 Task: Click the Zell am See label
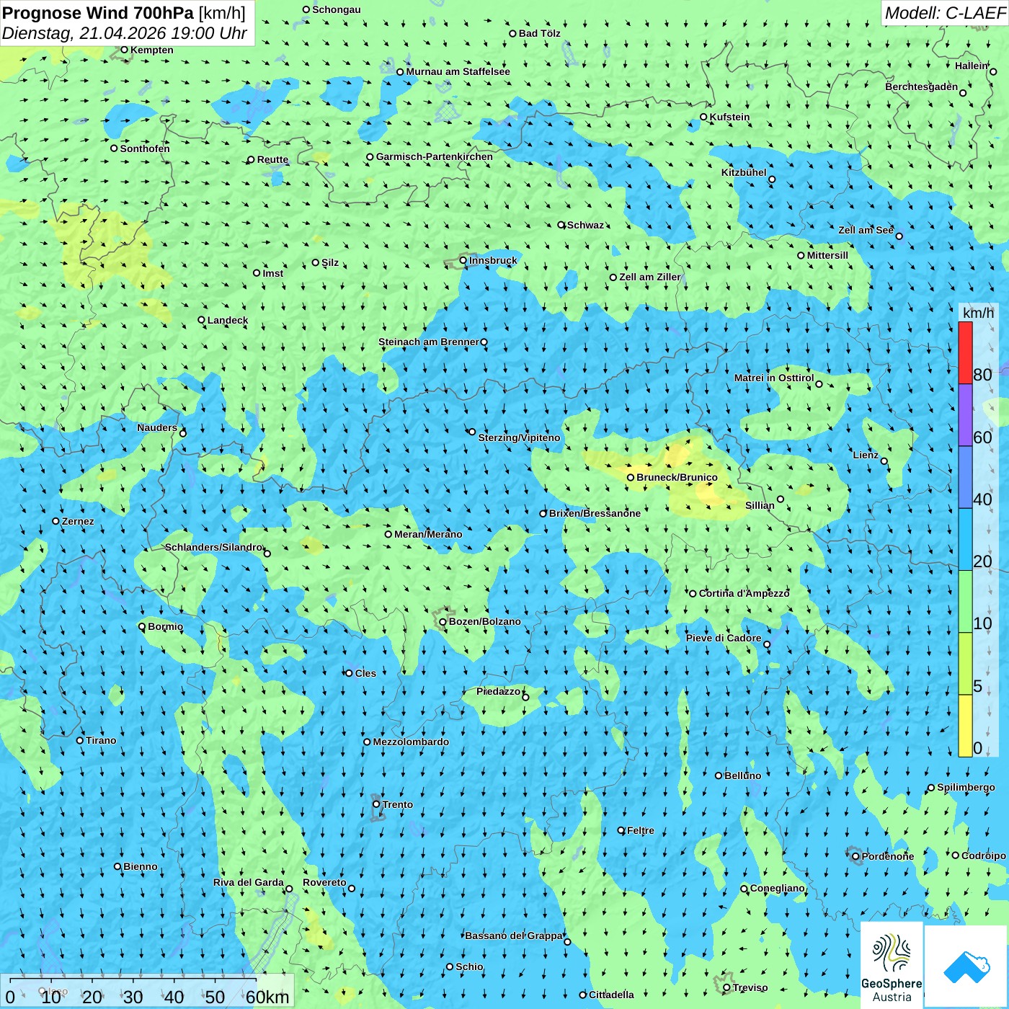click(866, 230)
